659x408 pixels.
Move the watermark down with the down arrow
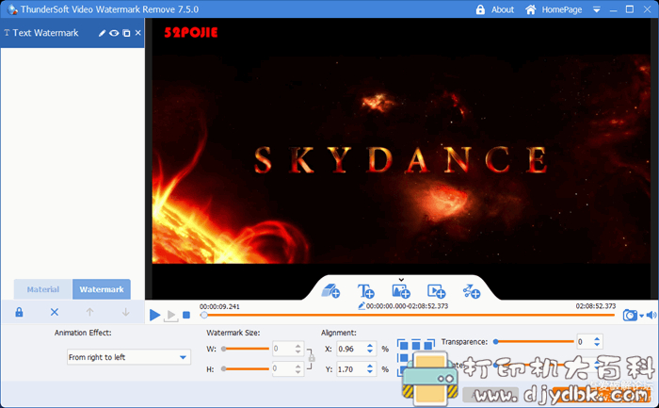[125, 312]
